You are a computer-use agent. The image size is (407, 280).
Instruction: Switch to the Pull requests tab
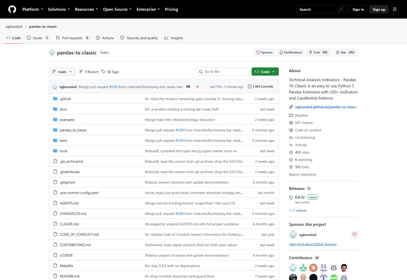(x=73, y=38)
